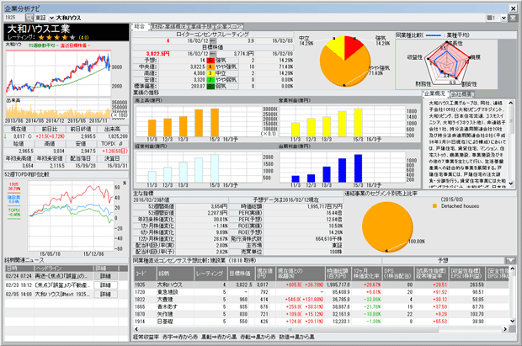Open the 企業スコア tab
522x346 pixels.
[229, 27]
